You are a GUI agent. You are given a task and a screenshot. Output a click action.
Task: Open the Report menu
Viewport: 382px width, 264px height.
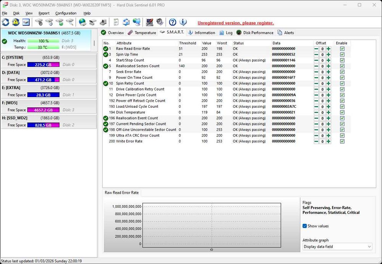[44, 13]
